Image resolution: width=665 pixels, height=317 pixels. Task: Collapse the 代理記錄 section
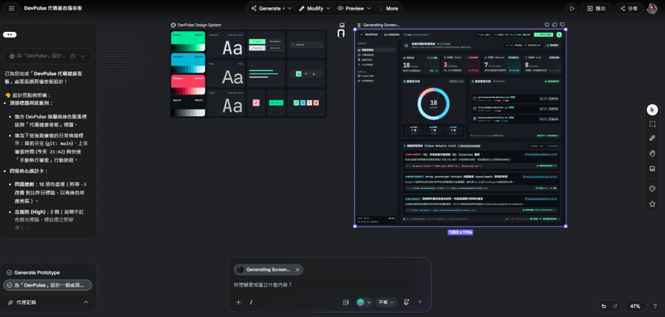(x=86, y=302)
